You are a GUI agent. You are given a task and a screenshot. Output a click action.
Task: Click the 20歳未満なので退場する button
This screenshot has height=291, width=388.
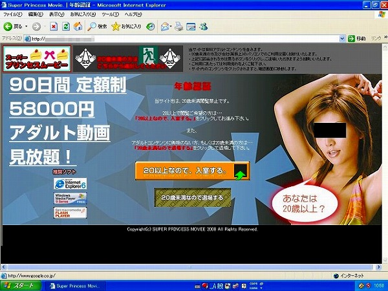pyautogui.click(x=192, y=197)
